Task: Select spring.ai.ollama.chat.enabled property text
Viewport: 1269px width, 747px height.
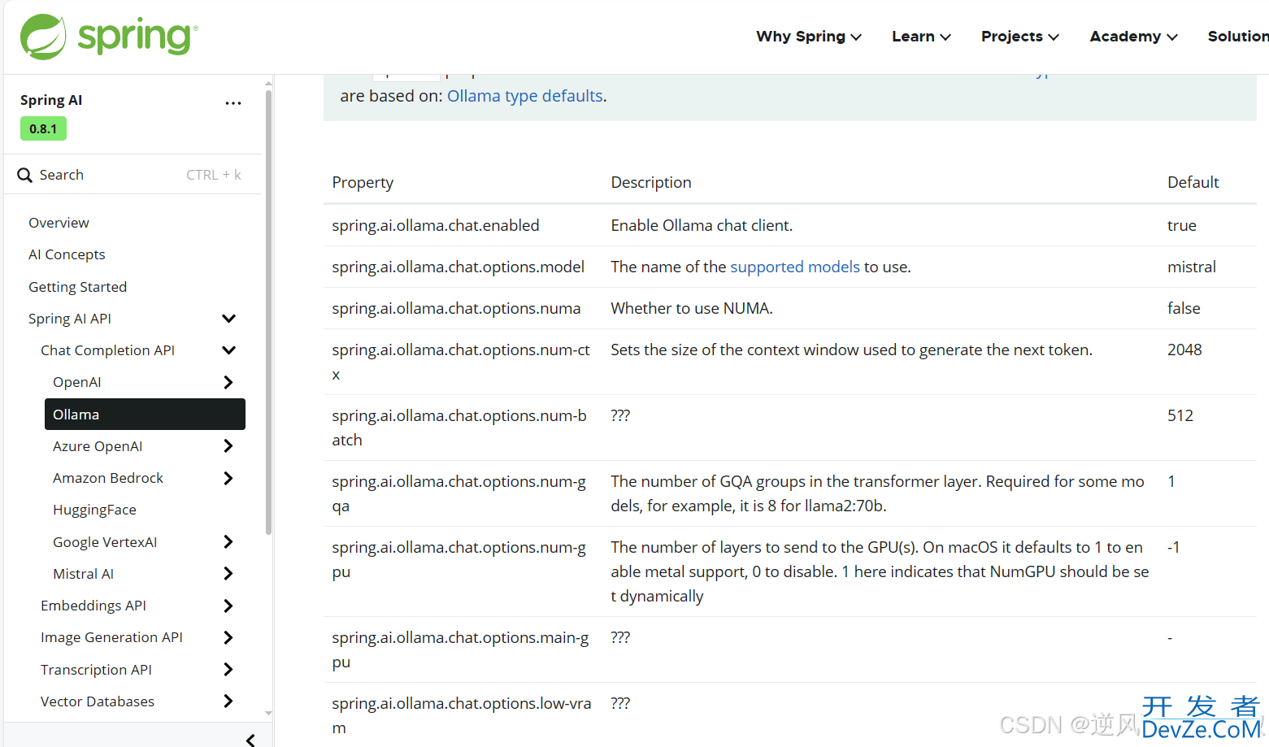Action: pos(436,225)
